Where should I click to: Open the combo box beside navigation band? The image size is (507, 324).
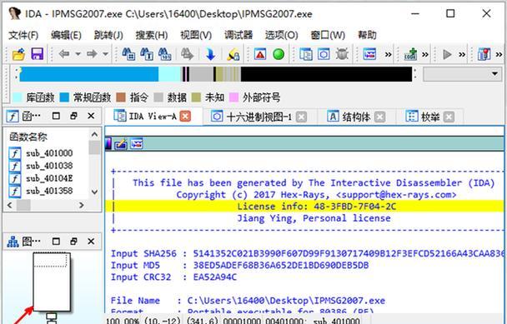(461, 74)
